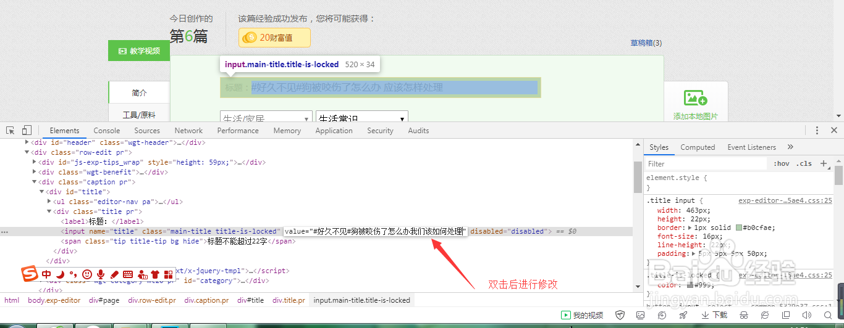Viewport: 844px width, 328px height.
Task: Click the status bar search magnifier
Action: pos(828,315)
